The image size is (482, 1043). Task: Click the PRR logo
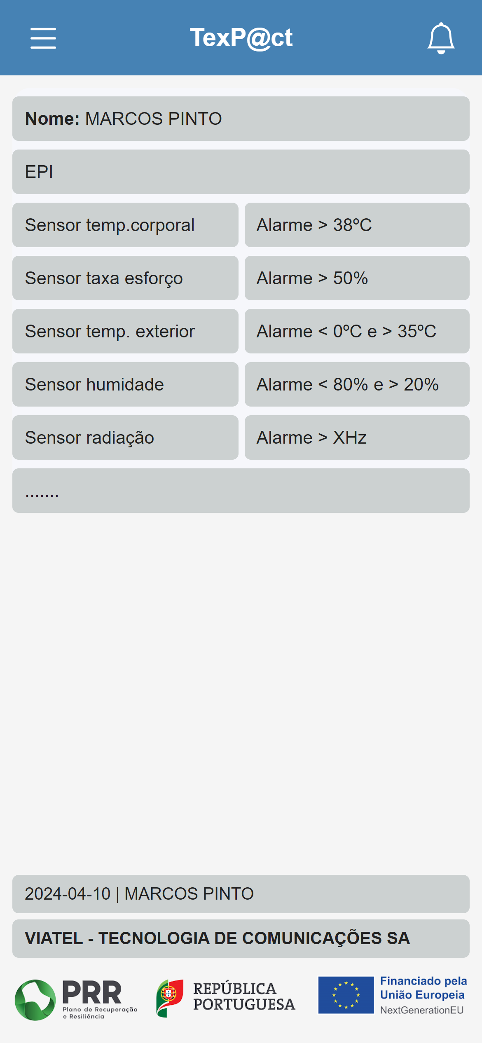coord(76,1000)
